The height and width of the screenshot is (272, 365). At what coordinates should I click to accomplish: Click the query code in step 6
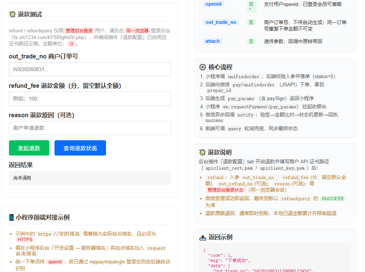(x=234, y=129)
